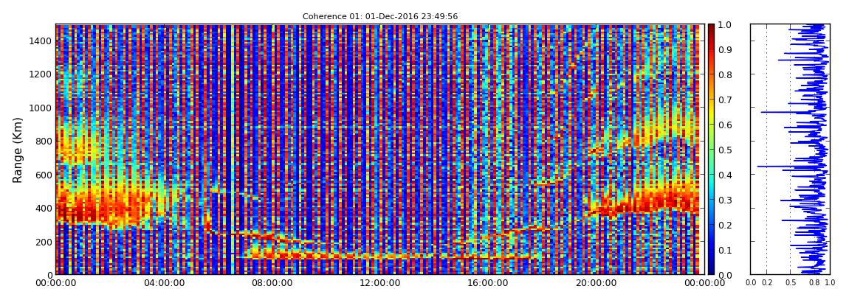Click the colorbar 0.9 tick label
The image size is (849, 300).
[724, 49]
